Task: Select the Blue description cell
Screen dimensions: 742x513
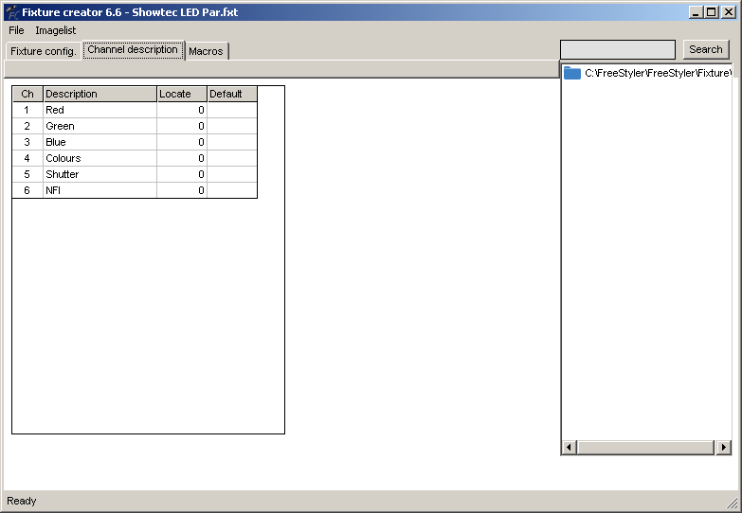Action: point(100,142)
